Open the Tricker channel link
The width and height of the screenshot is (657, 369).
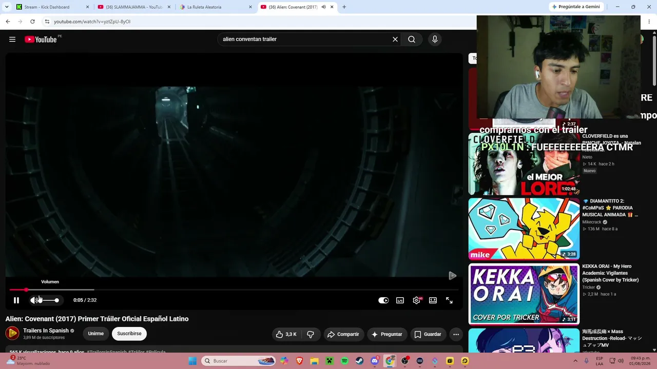589,288
